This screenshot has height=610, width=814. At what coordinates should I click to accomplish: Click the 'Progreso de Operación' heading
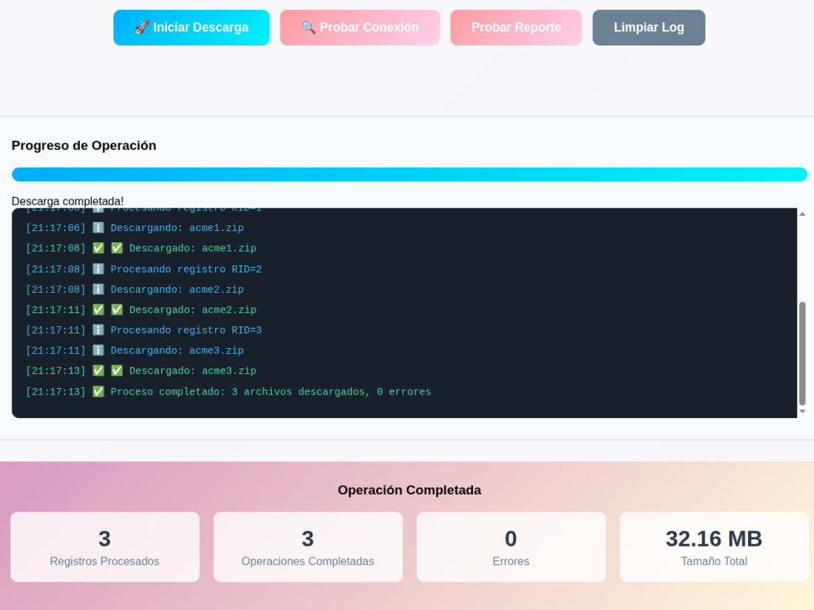(84, 146)
